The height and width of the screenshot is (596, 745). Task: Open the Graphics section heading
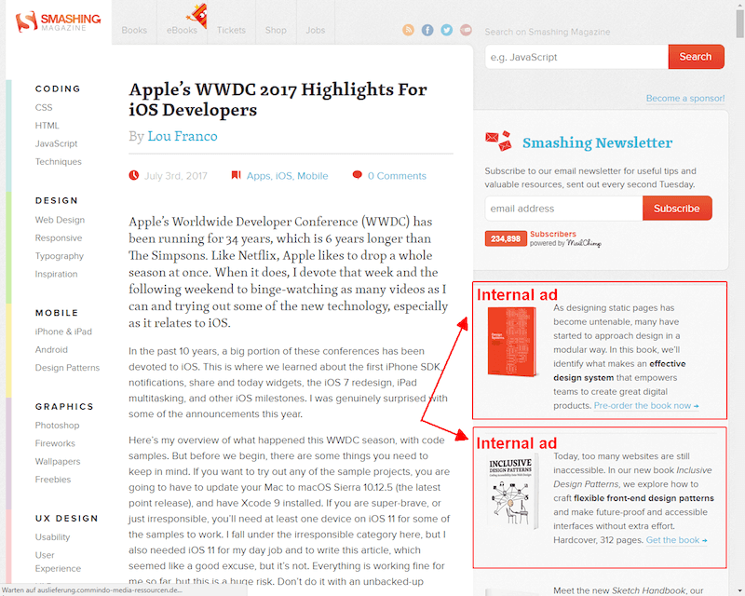64,406
